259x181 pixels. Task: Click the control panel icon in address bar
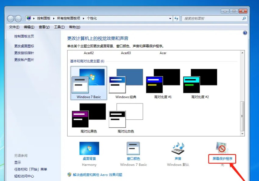point(29,18)
